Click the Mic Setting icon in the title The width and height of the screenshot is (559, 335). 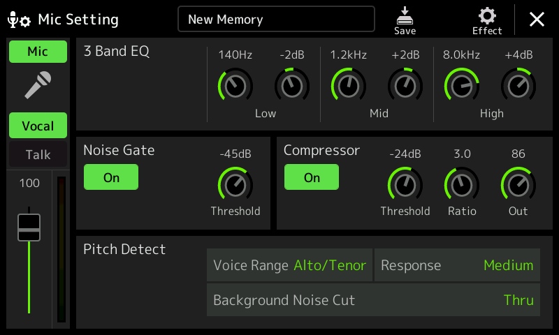pos(19,20)
